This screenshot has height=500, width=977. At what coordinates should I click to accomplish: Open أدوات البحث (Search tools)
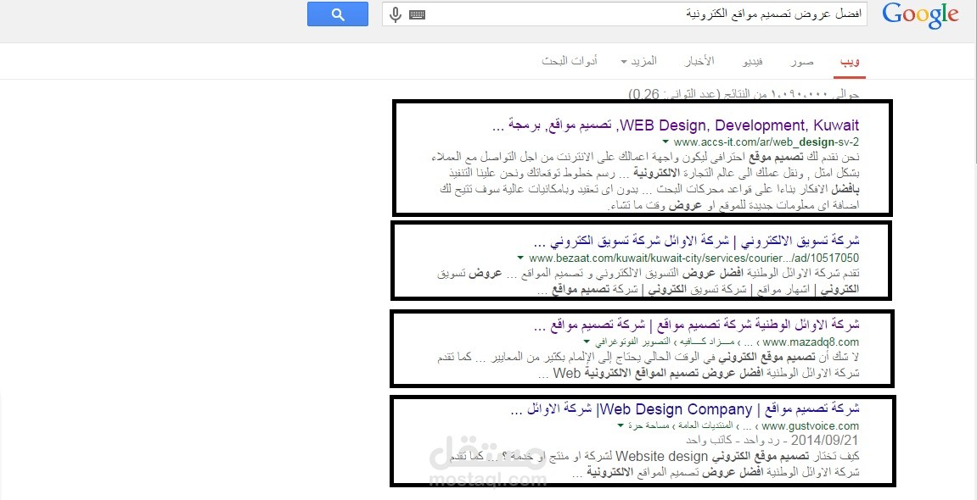point(570,61)
